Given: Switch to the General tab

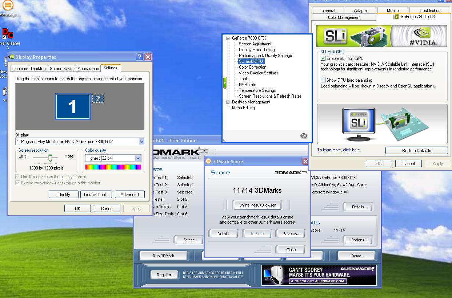Looking at the screenshot, I should 328,11.
